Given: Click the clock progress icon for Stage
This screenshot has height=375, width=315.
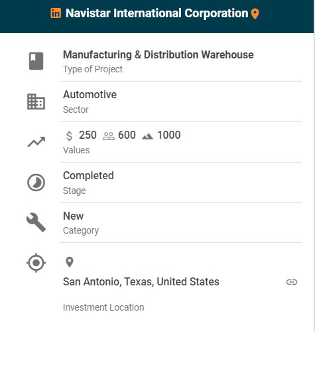Looking at the screenshot, I should (x=36, y=183).
